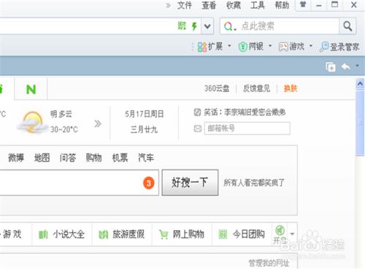Image resolution: width=365 pixels, height=269 pixels.
Task: Open 360云盘 link
Action: point(217,88)
